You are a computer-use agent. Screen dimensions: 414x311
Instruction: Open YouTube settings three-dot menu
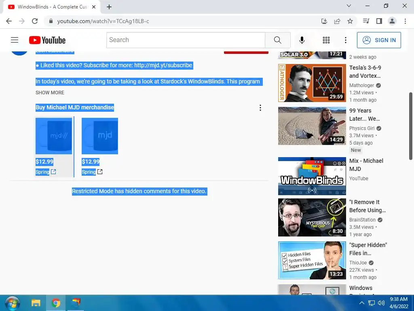[x=345, y=40]
